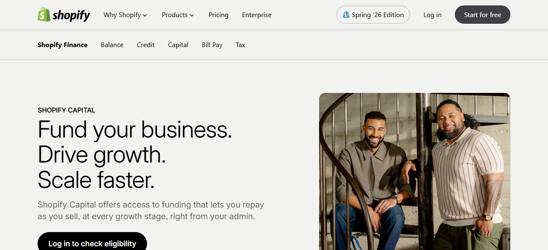Go to the Enterprise page
Viewport: 548px width, 250px height.
point(256,15)
